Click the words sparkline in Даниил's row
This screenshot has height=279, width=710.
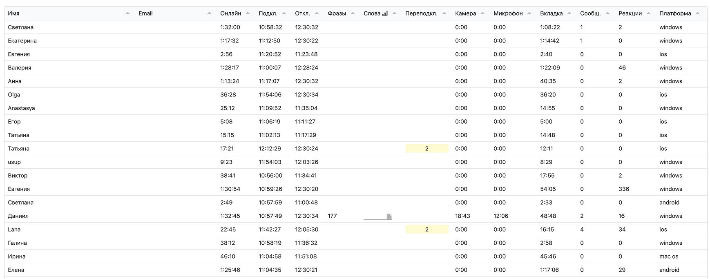pos(378,217)
